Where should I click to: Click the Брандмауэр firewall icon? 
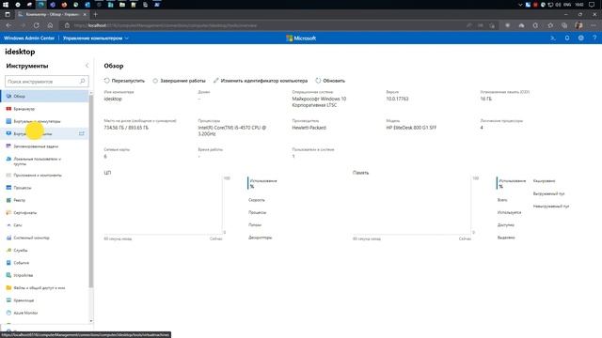[8, 109]
